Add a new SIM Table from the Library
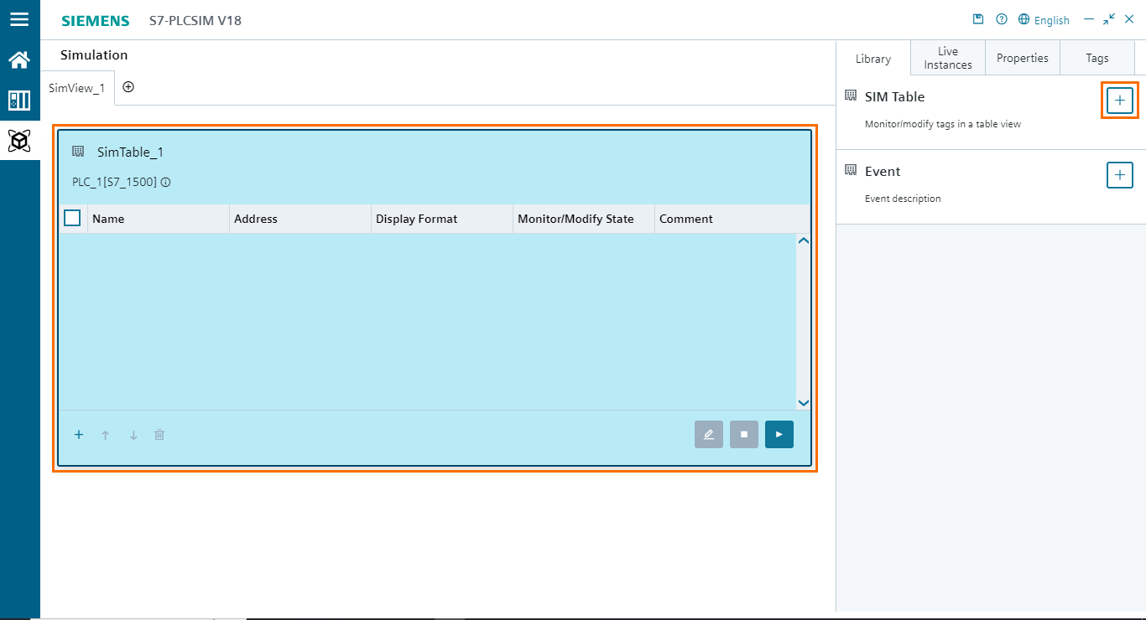The width and height of the screenshot is (1146, 620). click(x=1120, y=100)
